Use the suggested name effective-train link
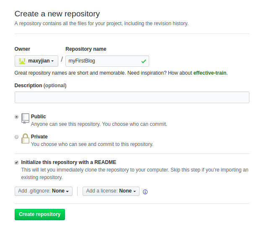Viewport: 254px width, 229px height. [x=210, y=73]
